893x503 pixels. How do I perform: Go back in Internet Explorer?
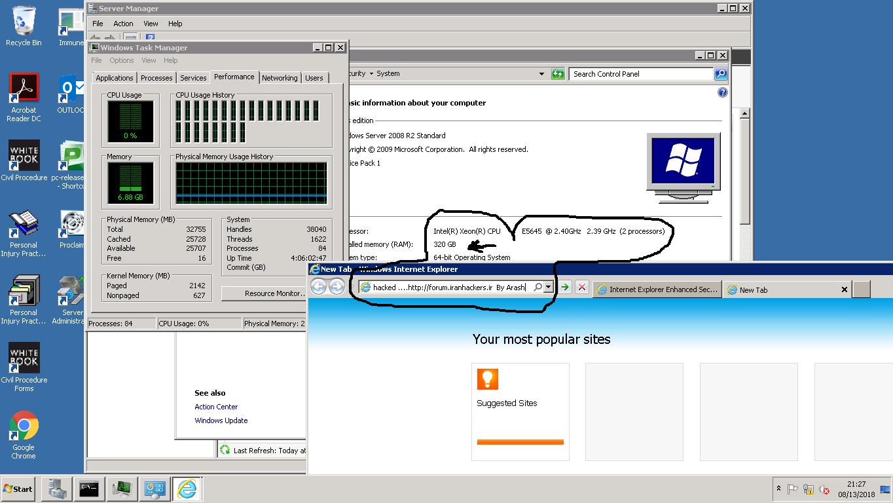tap(318, 287)
